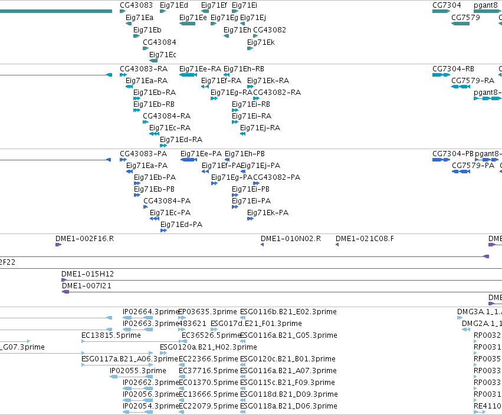Click the Eig71Ea gene label
The height and width of the screenshot is (415, 502).
click(140, 18)
